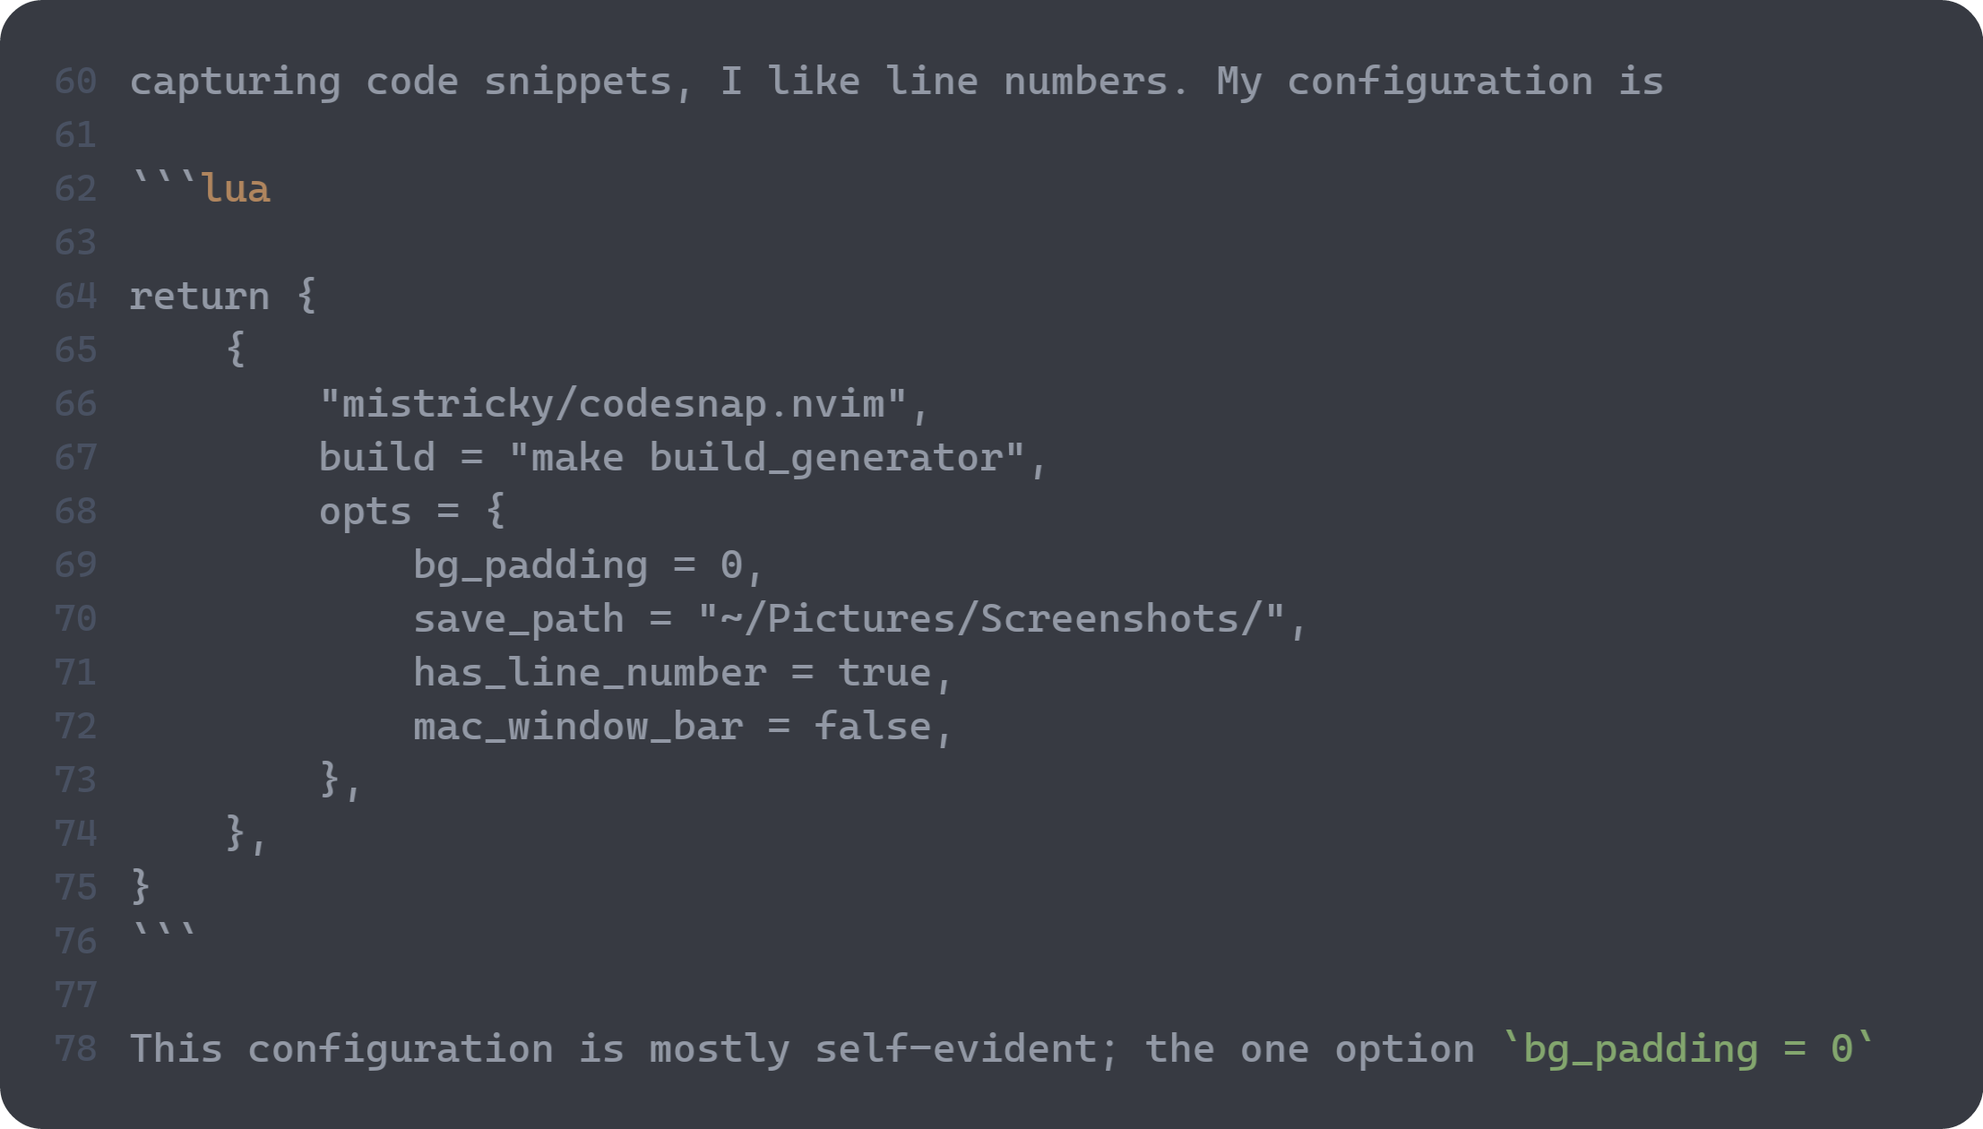Click the closing brace on line 75
The height and width of the screenshot is (1129, 1983).
[141, 887]
